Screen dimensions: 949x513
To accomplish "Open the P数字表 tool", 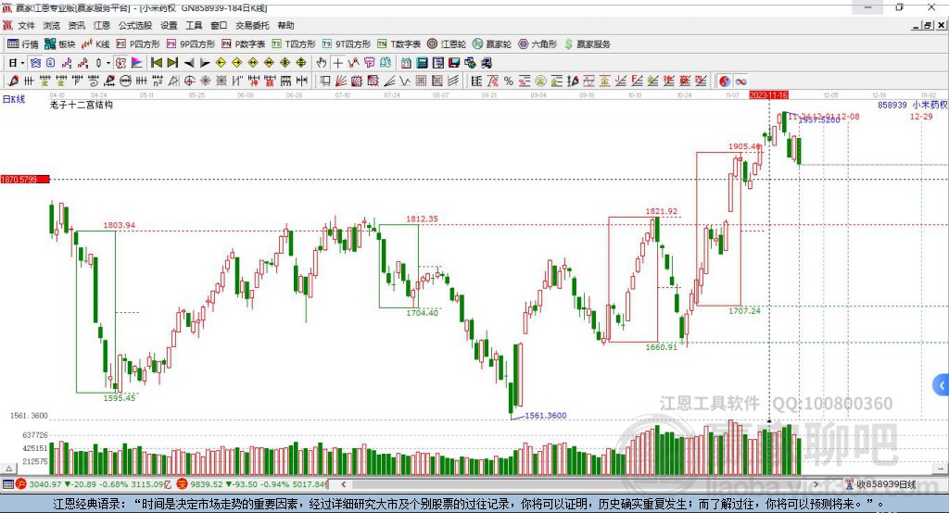I will click(244, 44).
